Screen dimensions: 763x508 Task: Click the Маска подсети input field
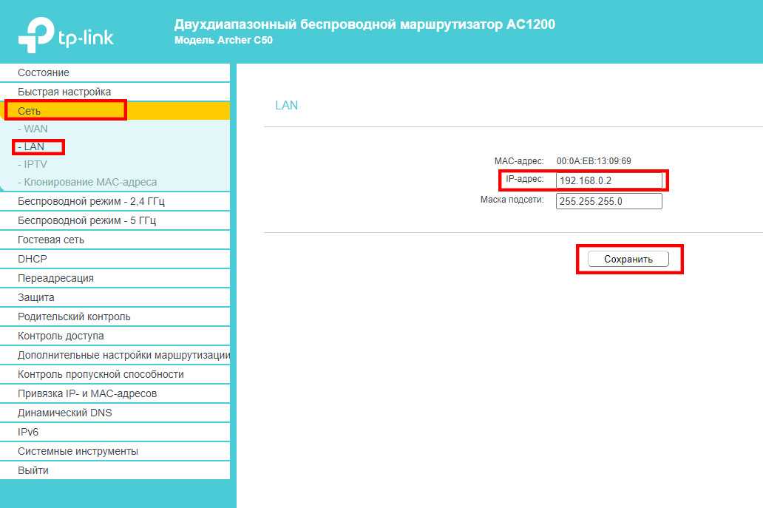608,201
